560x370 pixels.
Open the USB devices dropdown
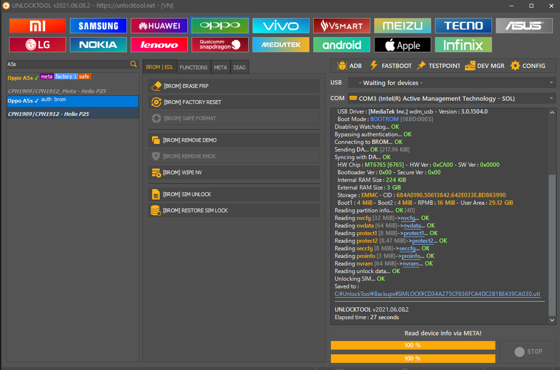click(452, 83)
